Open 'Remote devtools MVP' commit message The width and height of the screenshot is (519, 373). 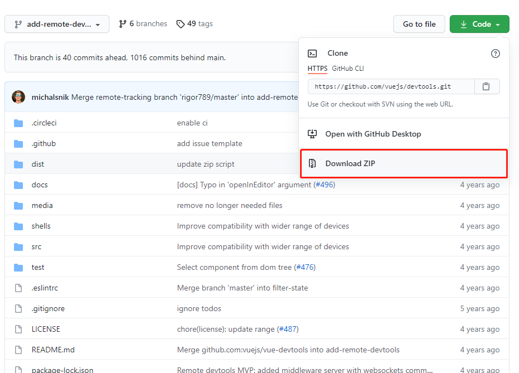click(x=305, y=370)
